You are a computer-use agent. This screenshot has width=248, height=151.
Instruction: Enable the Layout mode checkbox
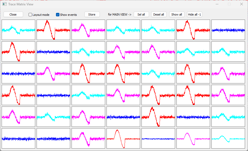(x=30, y=15)
